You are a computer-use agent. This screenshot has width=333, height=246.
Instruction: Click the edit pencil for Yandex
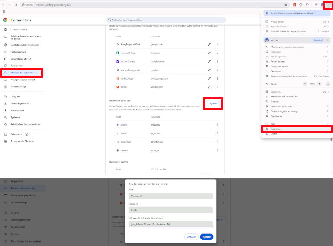[x=209, y=87]
